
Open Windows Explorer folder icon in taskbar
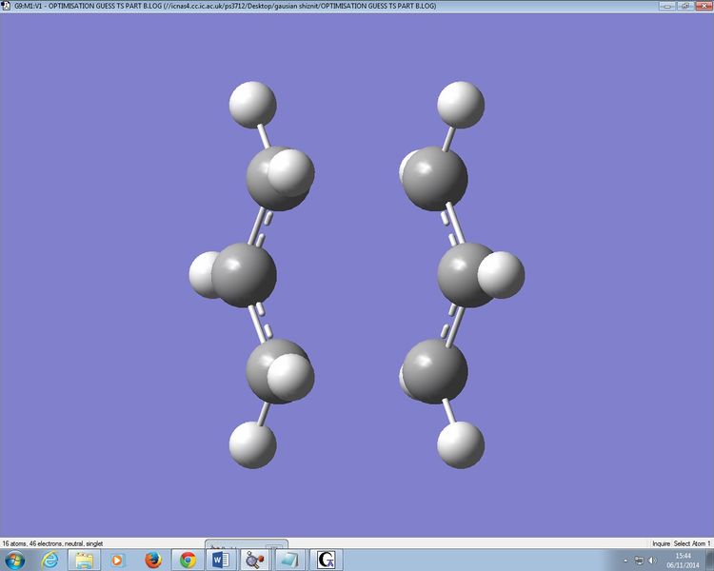point(84,560)
